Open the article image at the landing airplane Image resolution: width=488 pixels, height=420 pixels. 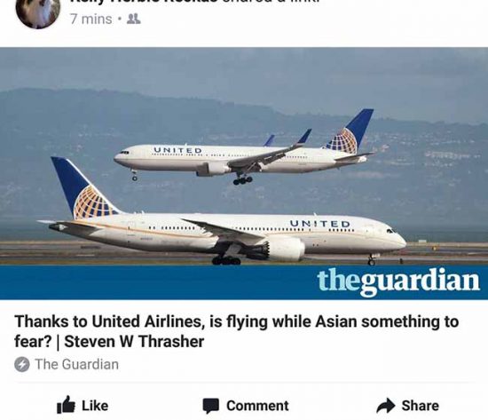coord(244,149)
